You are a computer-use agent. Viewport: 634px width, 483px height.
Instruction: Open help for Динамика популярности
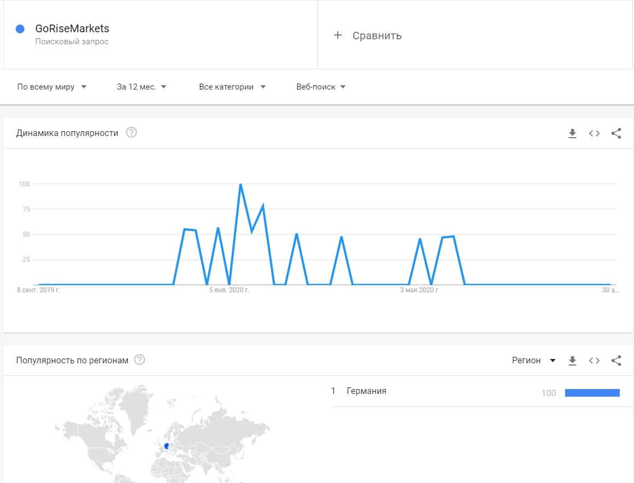coord(131,133)
